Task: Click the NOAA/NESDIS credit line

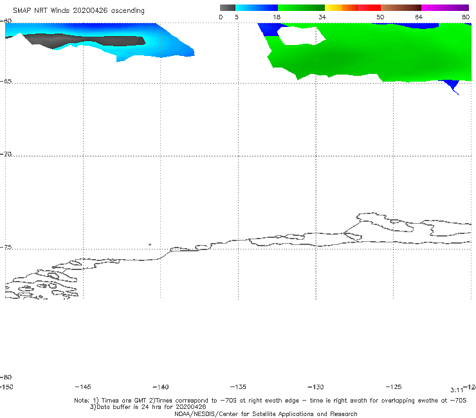Action: (x=266, y=413)
